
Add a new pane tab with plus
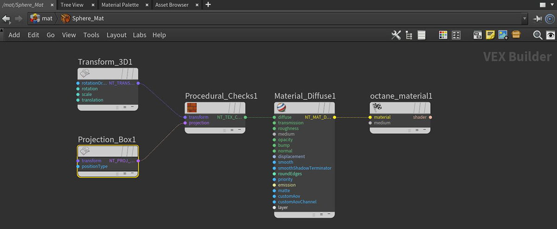coord(208,5)
